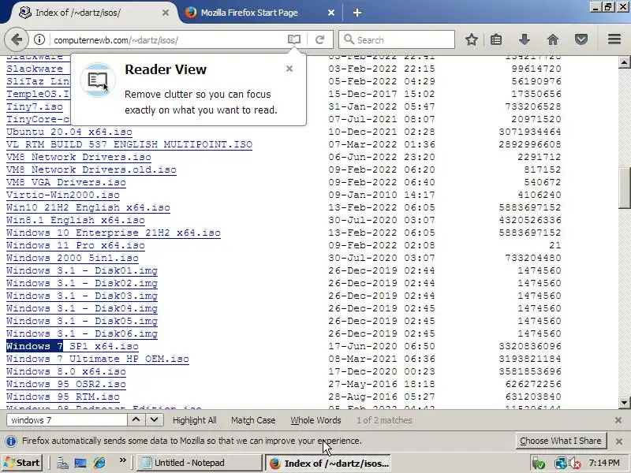Toggle Highlight All in find bar
This screenshot has width=631, height=473.
pos(195,420)
